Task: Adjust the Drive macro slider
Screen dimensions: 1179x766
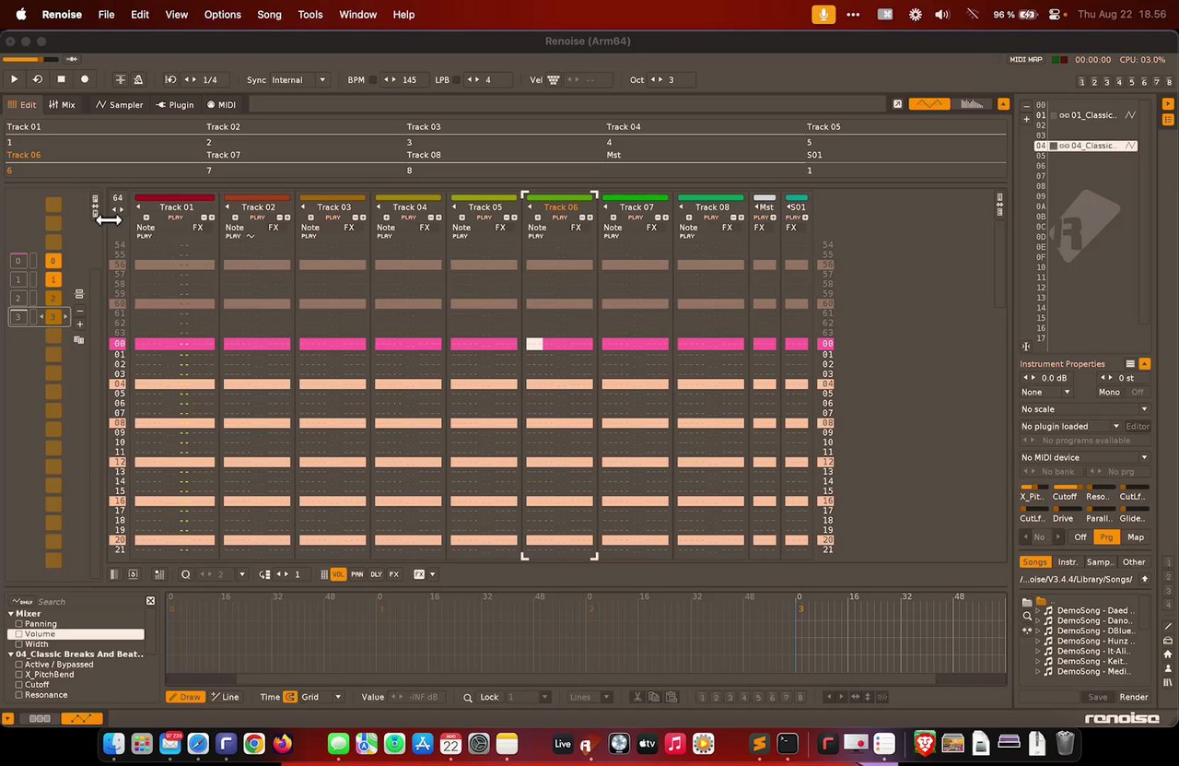Action: tap(1066, 509)
